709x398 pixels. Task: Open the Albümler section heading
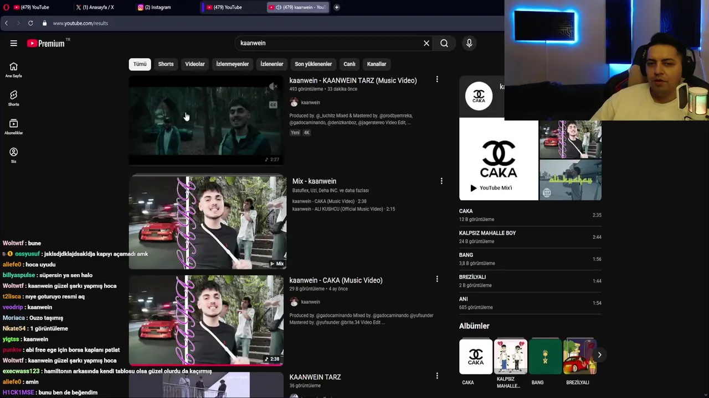point(474,326)
